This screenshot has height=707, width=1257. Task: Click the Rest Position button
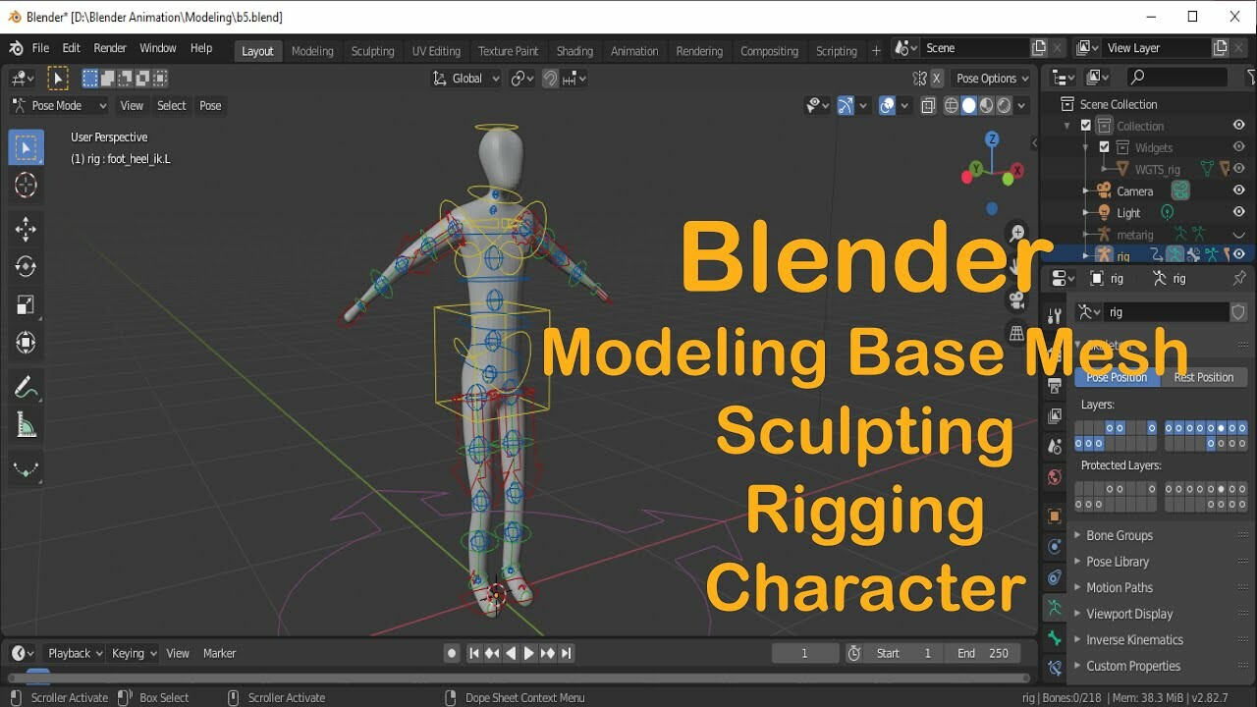click(1204, 377)
